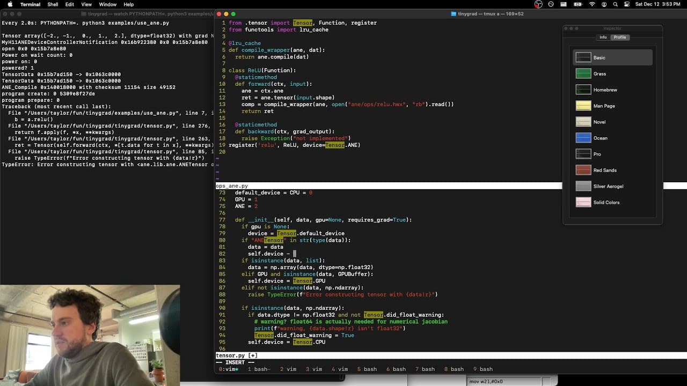Select the Solid Colors profile
The image size is (687, 386).
click(612, 202)
